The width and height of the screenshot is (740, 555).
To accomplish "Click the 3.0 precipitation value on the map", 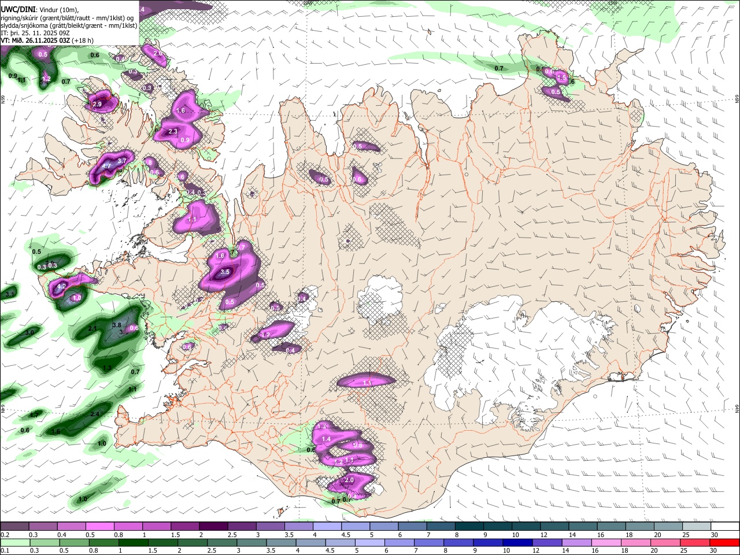I will pyautogui.click(x=29, y=332).
